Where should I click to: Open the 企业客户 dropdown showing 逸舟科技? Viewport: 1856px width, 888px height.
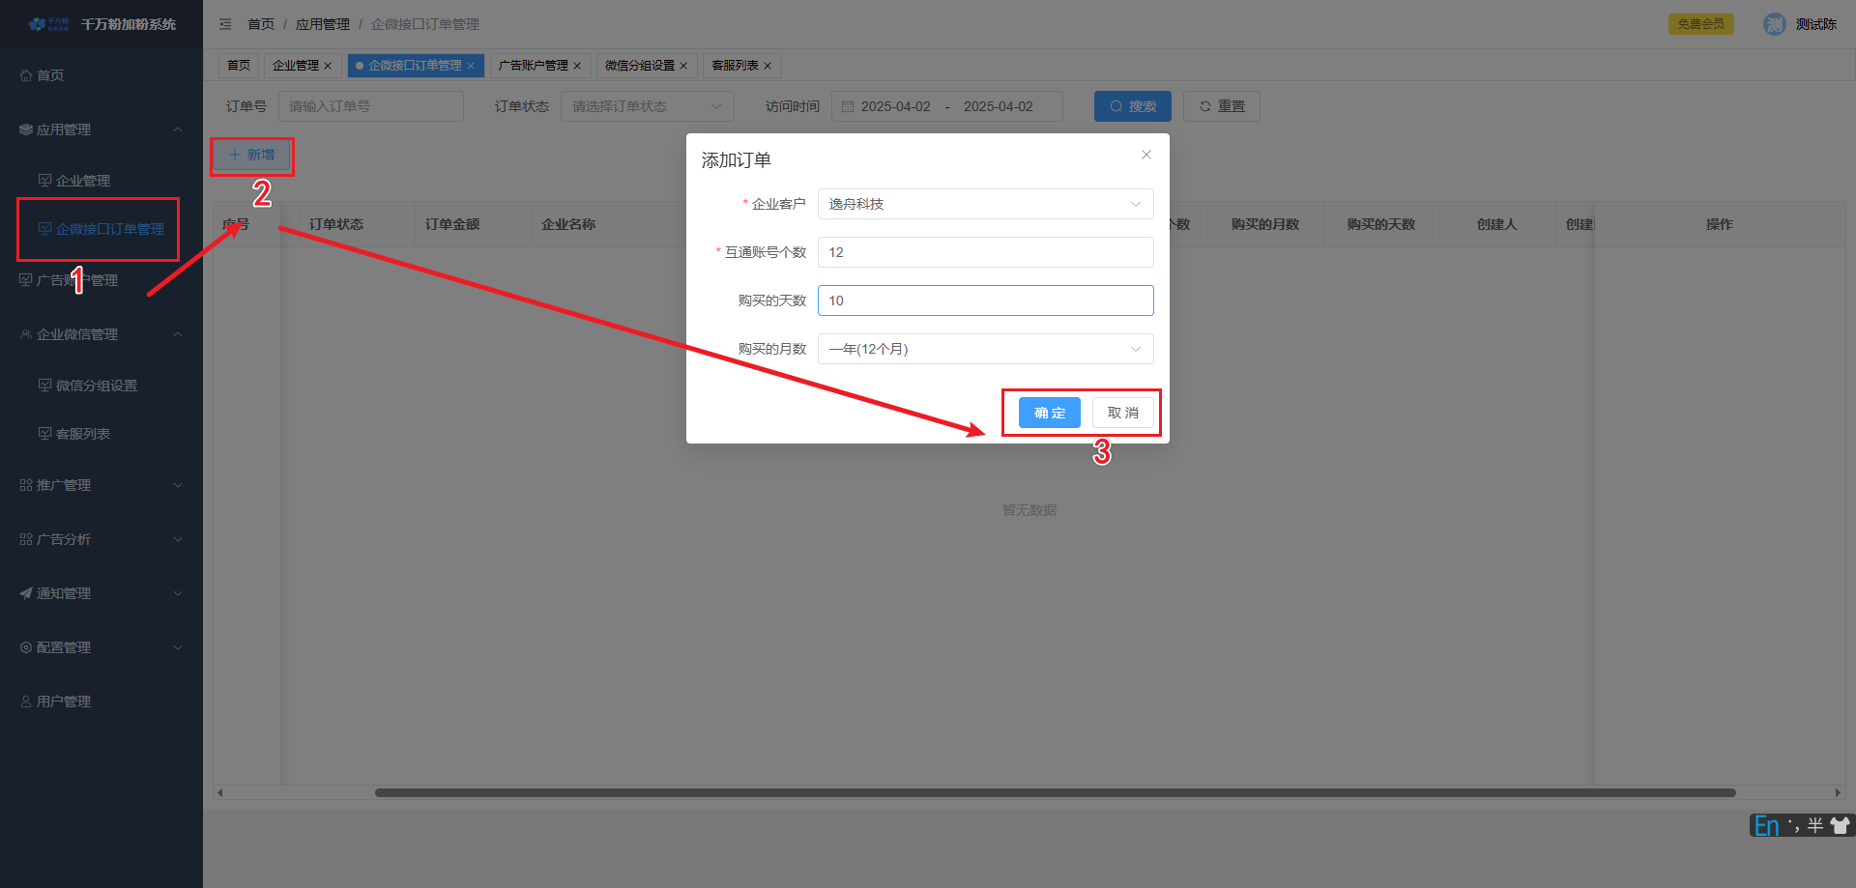[985, 204]
